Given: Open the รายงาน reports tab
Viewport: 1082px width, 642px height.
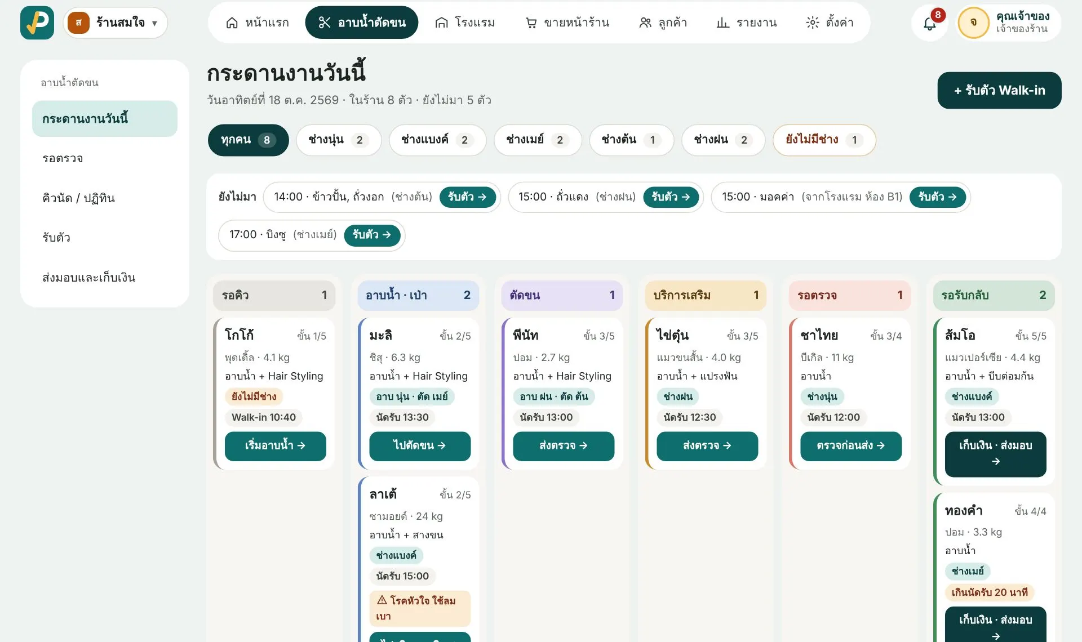Looking at the screenshot, I should point(746,23).
